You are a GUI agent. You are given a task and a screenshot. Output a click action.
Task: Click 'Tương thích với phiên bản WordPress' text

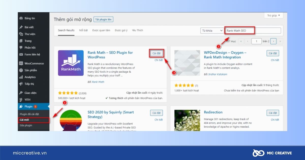point(134,98)
